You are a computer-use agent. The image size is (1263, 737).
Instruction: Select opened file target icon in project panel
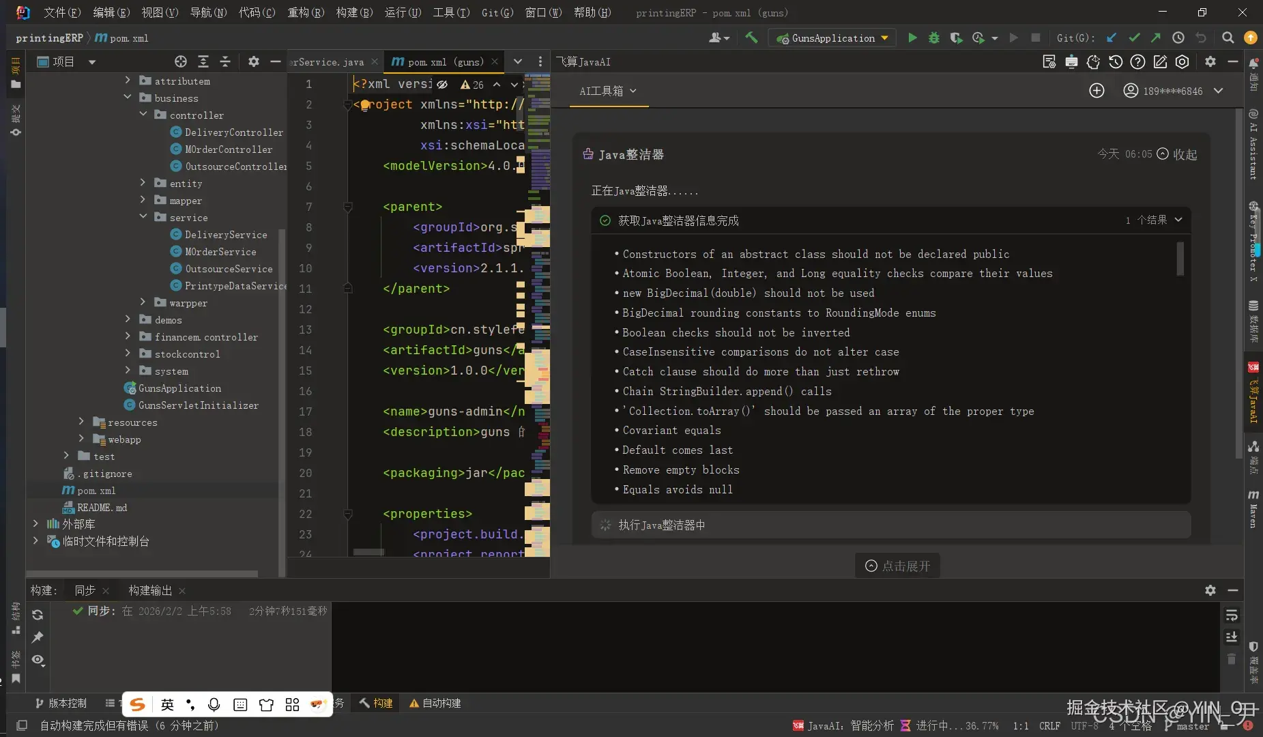(181, 62)
